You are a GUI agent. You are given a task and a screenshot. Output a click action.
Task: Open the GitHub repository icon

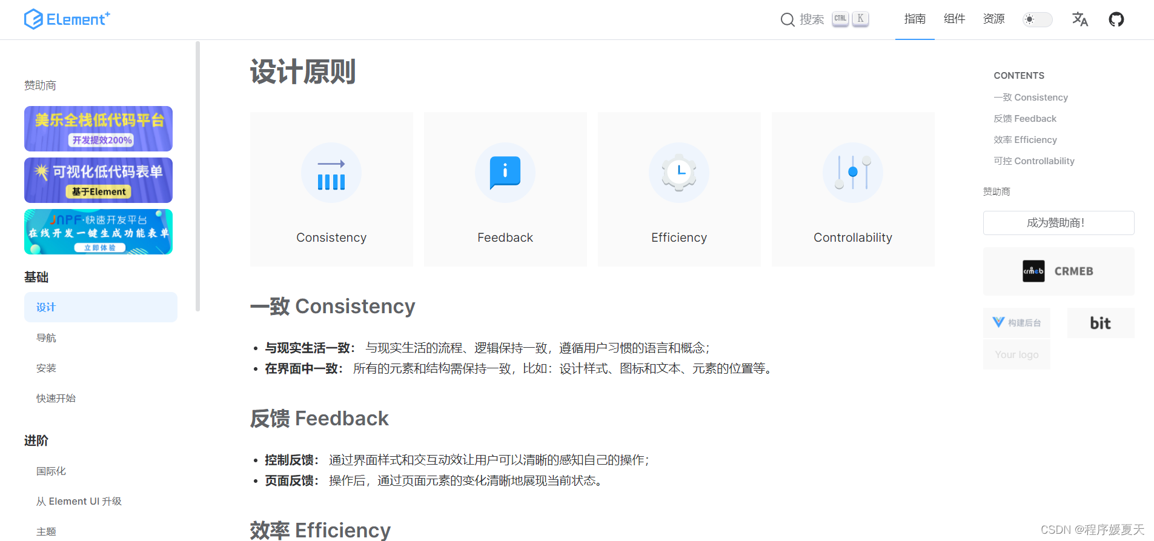1116,19
